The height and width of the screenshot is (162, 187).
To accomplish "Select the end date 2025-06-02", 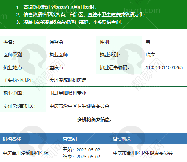I will (x=88, y=157).
